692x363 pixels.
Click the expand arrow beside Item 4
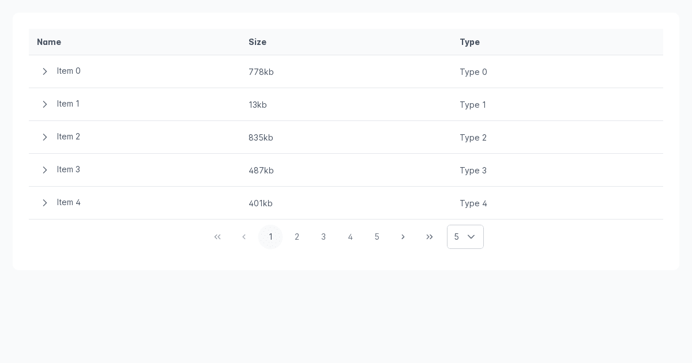[45, 203]
